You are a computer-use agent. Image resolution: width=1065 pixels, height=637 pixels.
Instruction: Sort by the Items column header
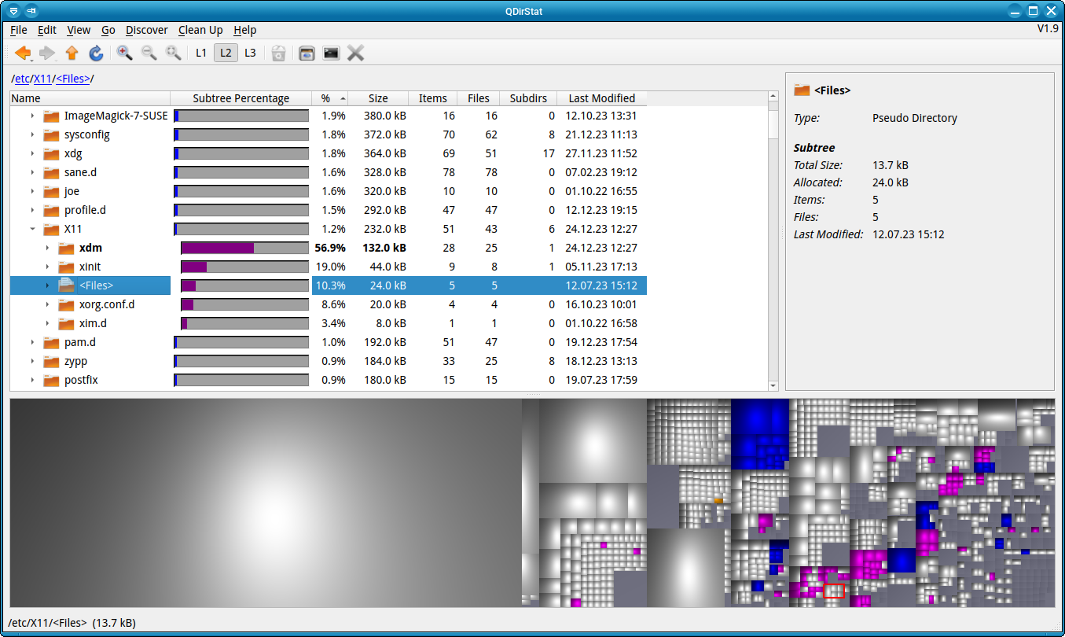point(433,98)
